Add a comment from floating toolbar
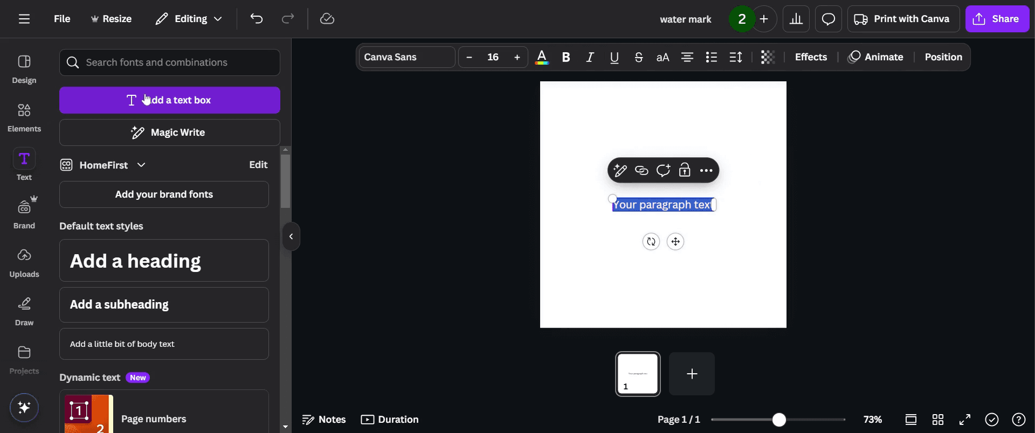Viewport: 1035px width, 433px height. pyautogui.click(x=663, y=171)
